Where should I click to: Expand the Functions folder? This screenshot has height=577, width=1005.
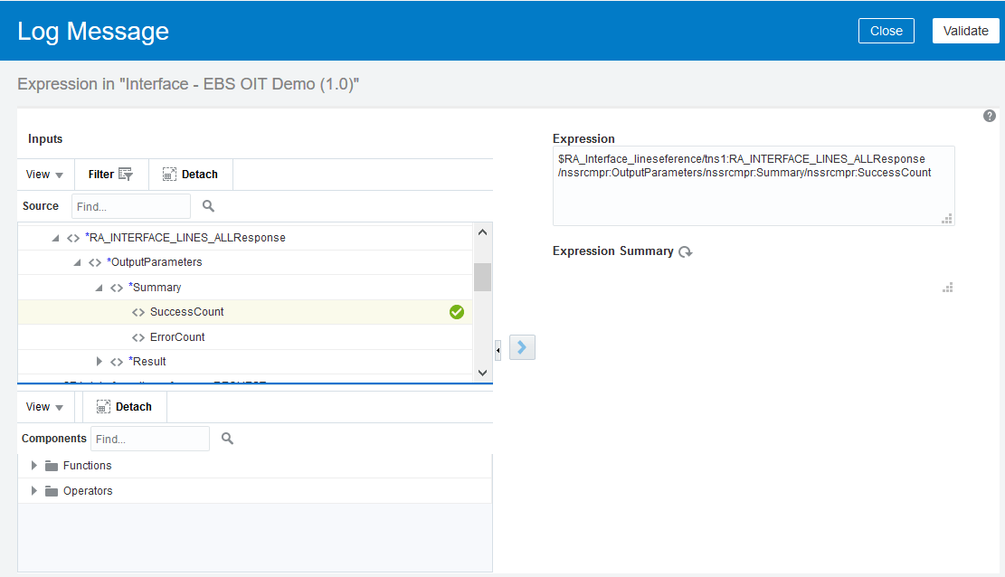pos(34,466)
